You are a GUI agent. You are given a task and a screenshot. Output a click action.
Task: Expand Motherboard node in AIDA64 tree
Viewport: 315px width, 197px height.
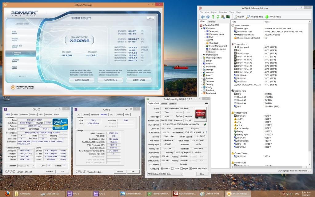coord(201,55)
